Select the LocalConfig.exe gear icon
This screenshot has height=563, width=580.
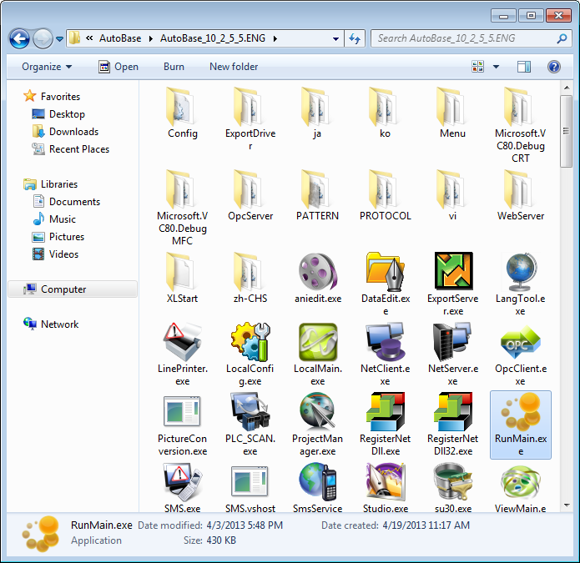(x=250, y=342)
